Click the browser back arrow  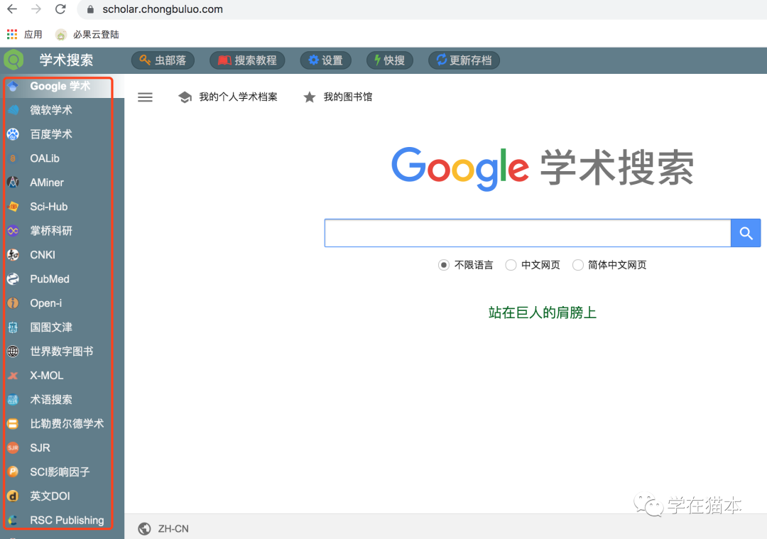pos(12,9)
